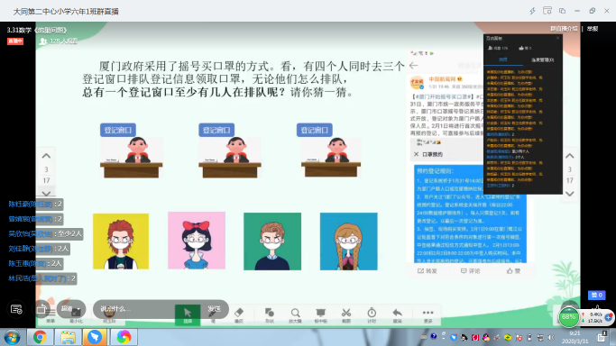This screenshot has height=346, width=616.
Task: Open the timer tool
Action: 372,315
